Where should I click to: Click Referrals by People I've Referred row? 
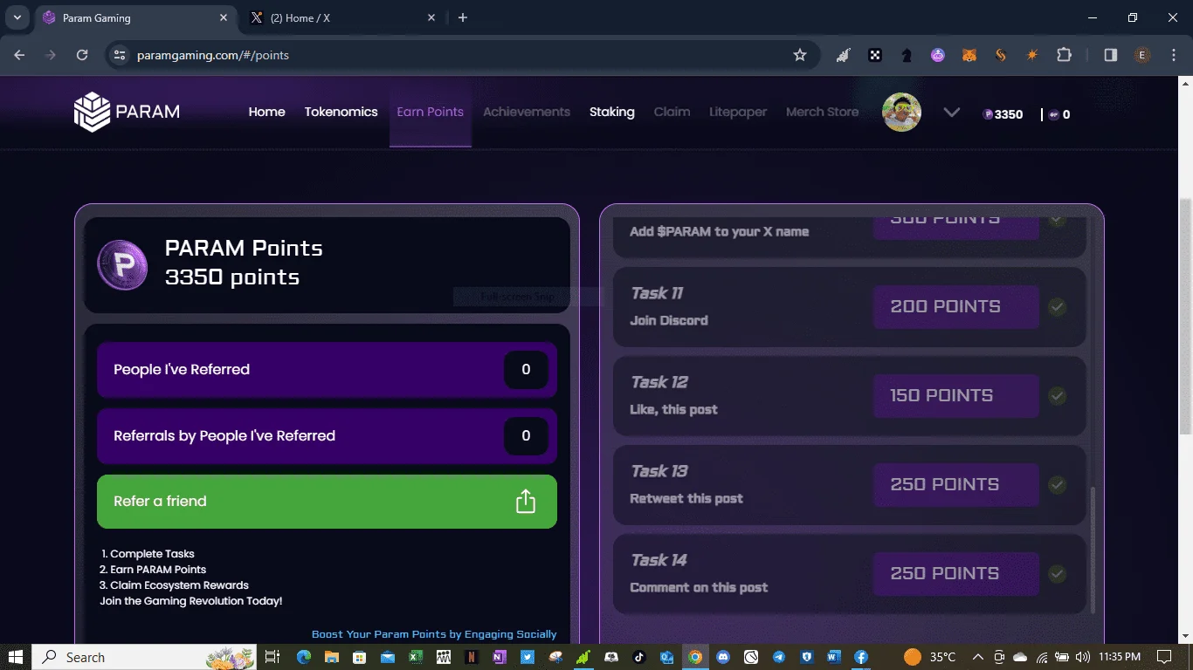point(327,436)
